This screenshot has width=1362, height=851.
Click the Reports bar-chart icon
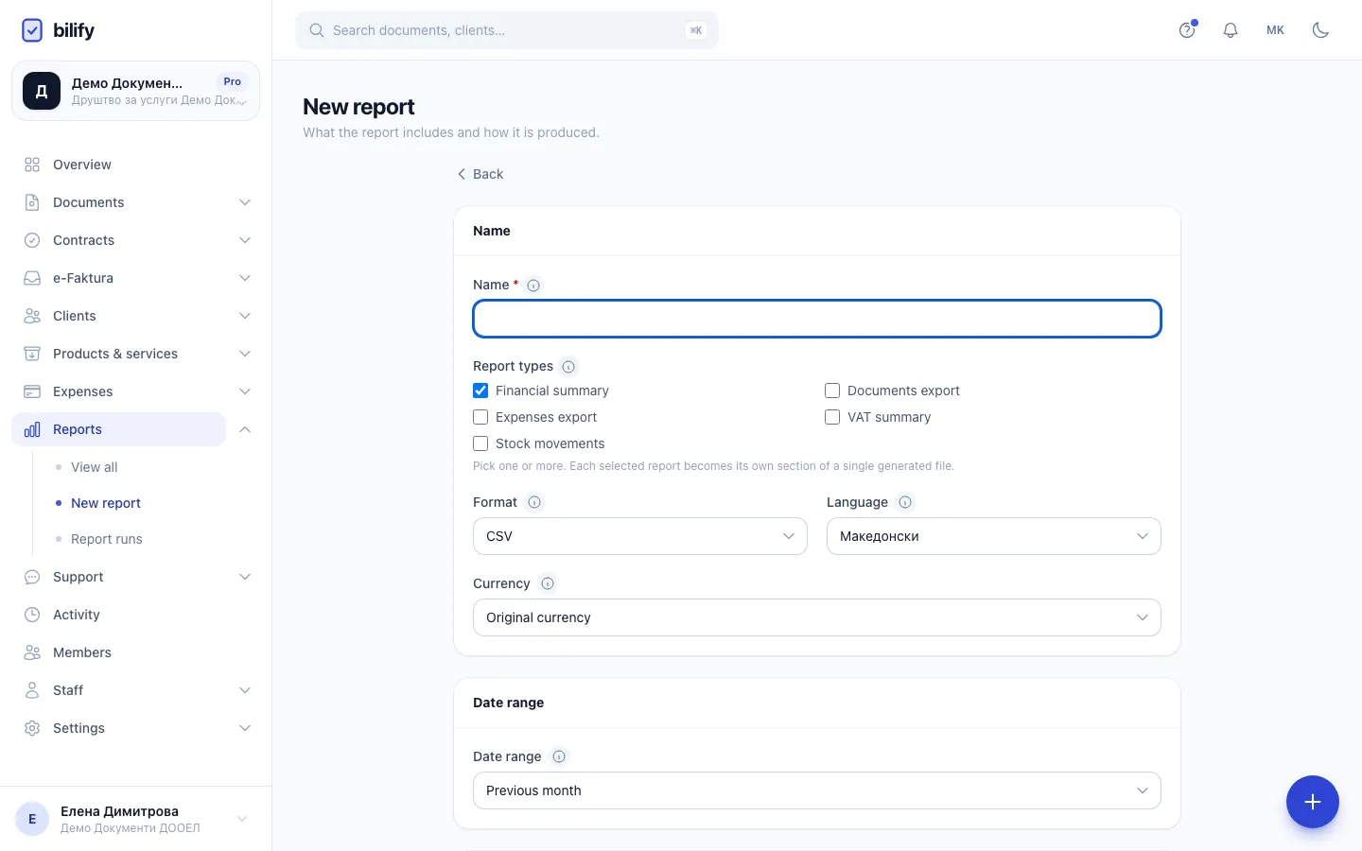click(32, 429)
